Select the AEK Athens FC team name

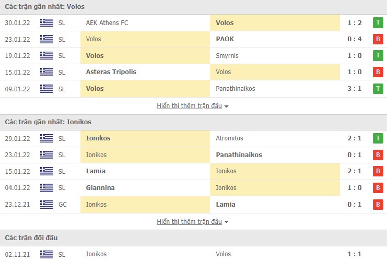tap(107, 22)
